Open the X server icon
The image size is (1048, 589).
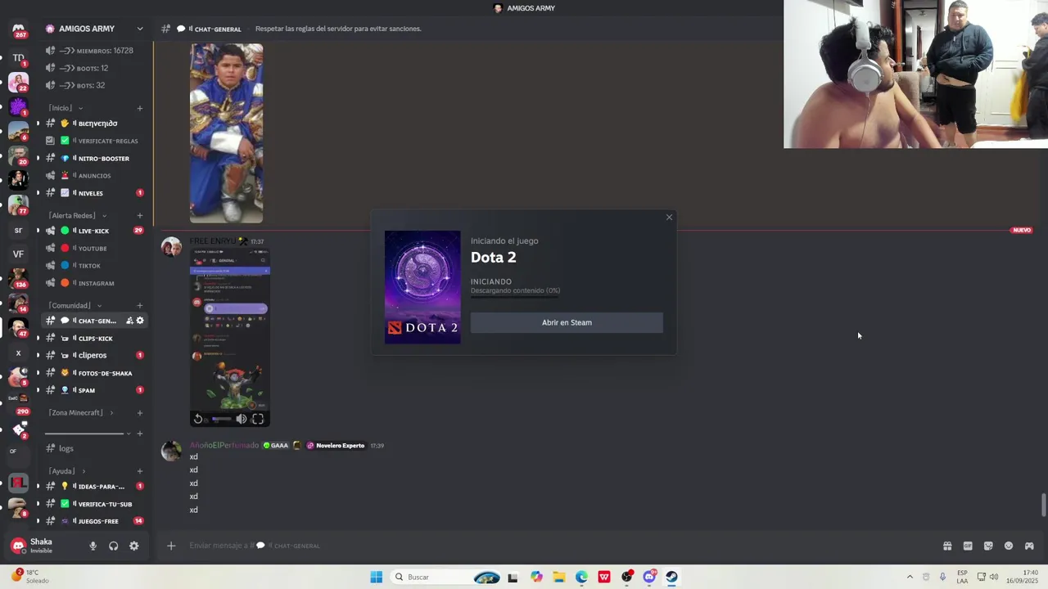click(x=18, y=353)
